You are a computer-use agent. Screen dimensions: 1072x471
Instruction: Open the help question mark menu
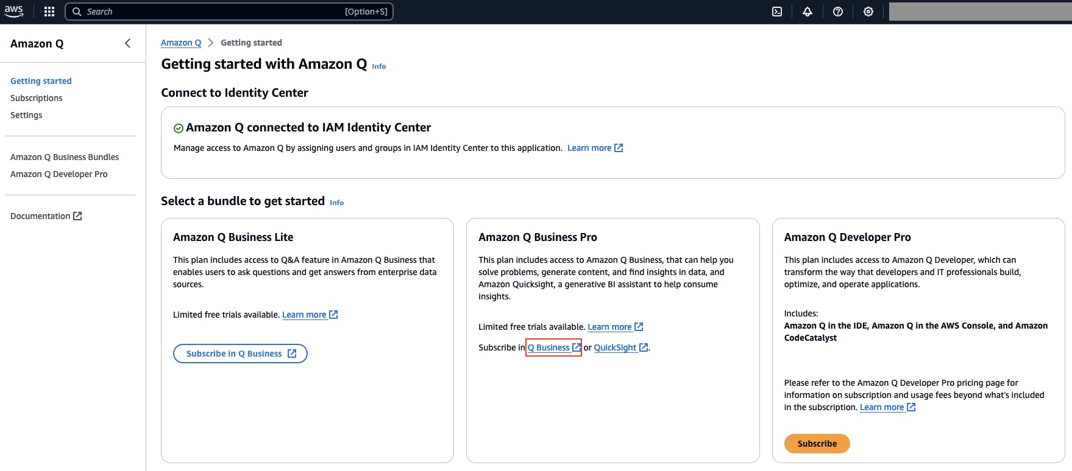tap(838, 12)
